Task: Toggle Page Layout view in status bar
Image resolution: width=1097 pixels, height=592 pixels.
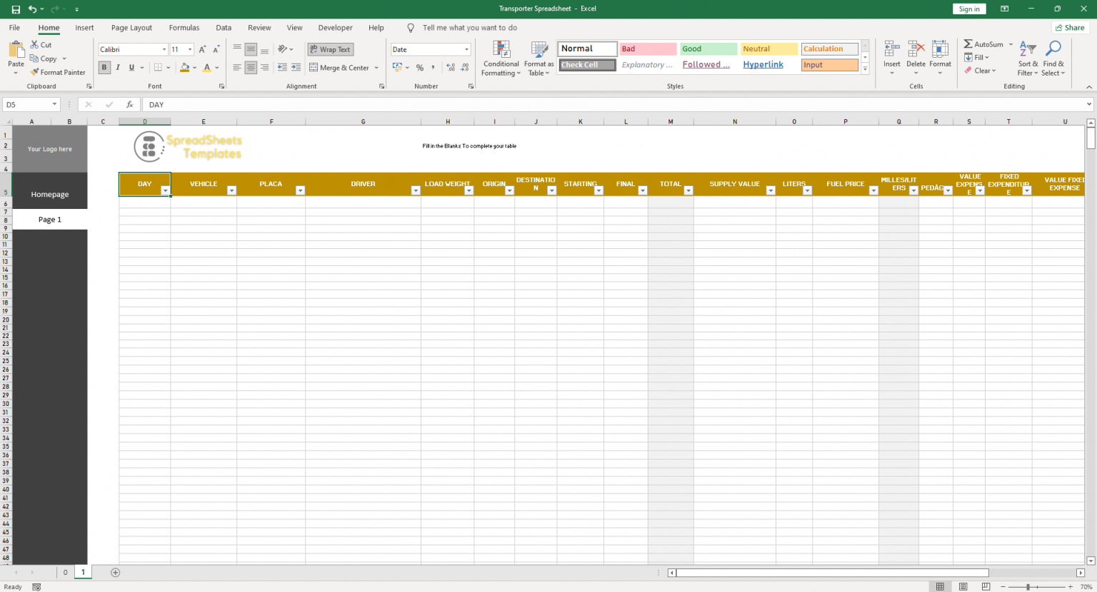Action: coord(963,586)
